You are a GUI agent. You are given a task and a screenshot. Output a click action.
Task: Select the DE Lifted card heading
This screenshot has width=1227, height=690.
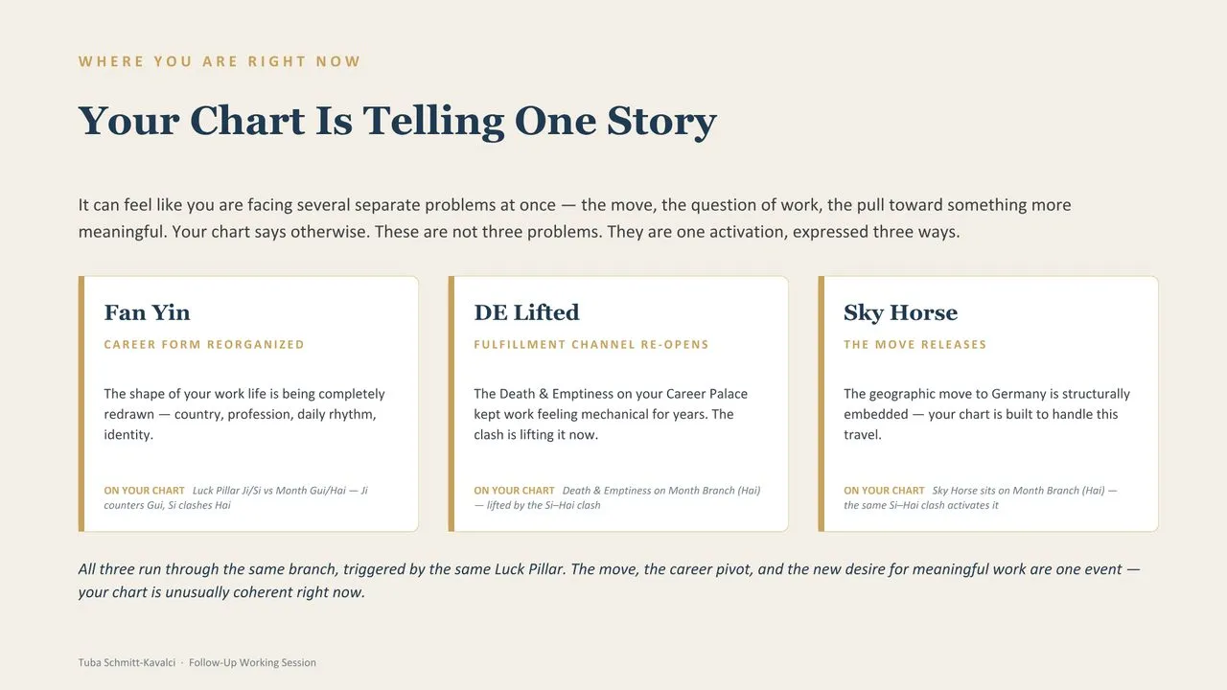point(526,312)
